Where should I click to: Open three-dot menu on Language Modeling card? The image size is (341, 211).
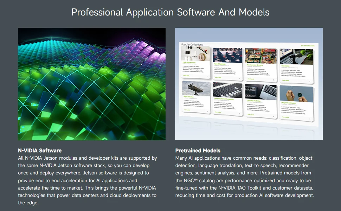274,116
